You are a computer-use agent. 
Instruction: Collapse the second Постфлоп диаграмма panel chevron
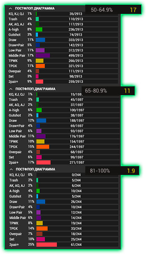tap(11, 89)
